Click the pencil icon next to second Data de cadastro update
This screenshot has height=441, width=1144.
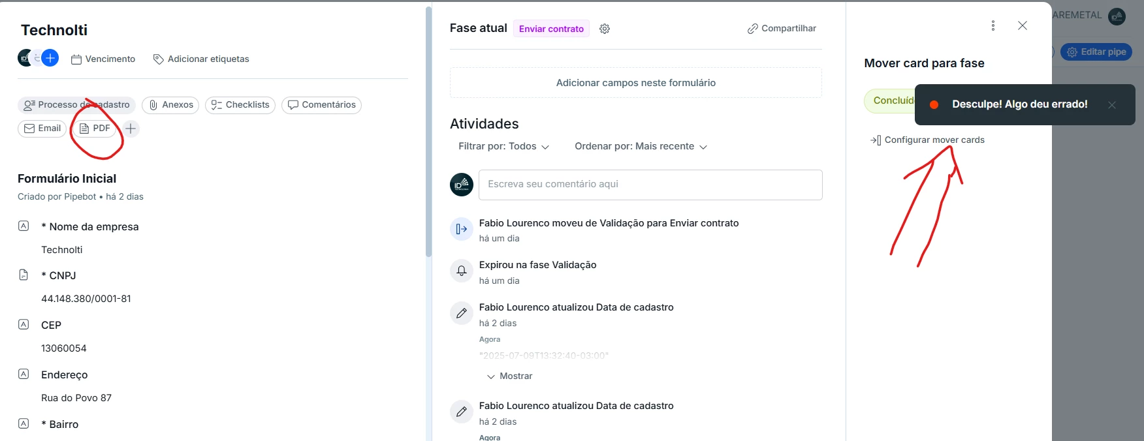(462, 412)
